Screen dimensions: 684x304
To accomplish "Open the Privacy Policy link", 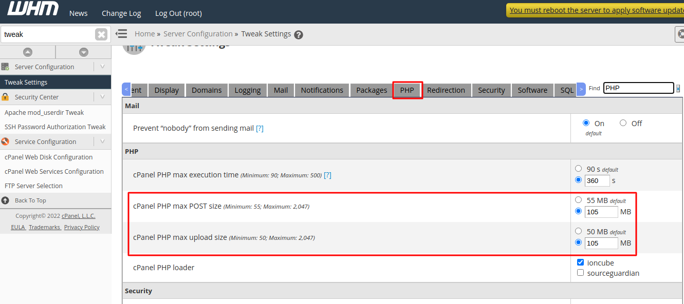I will [82, 227].
